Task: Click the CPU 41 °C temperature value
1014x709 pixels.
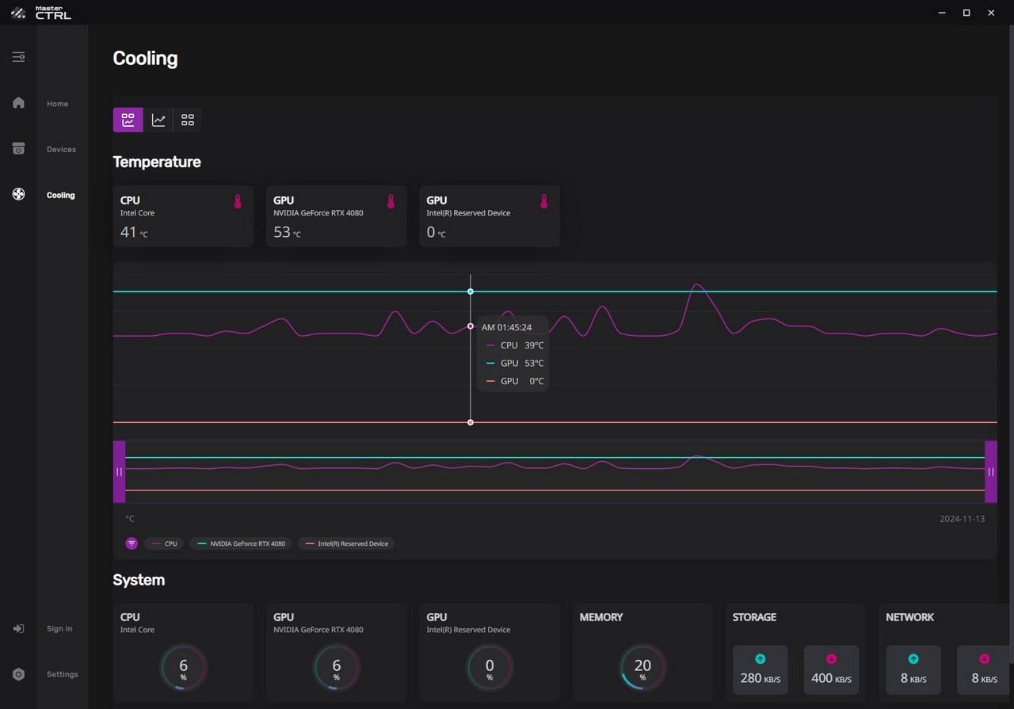Action: pos(134,232)
